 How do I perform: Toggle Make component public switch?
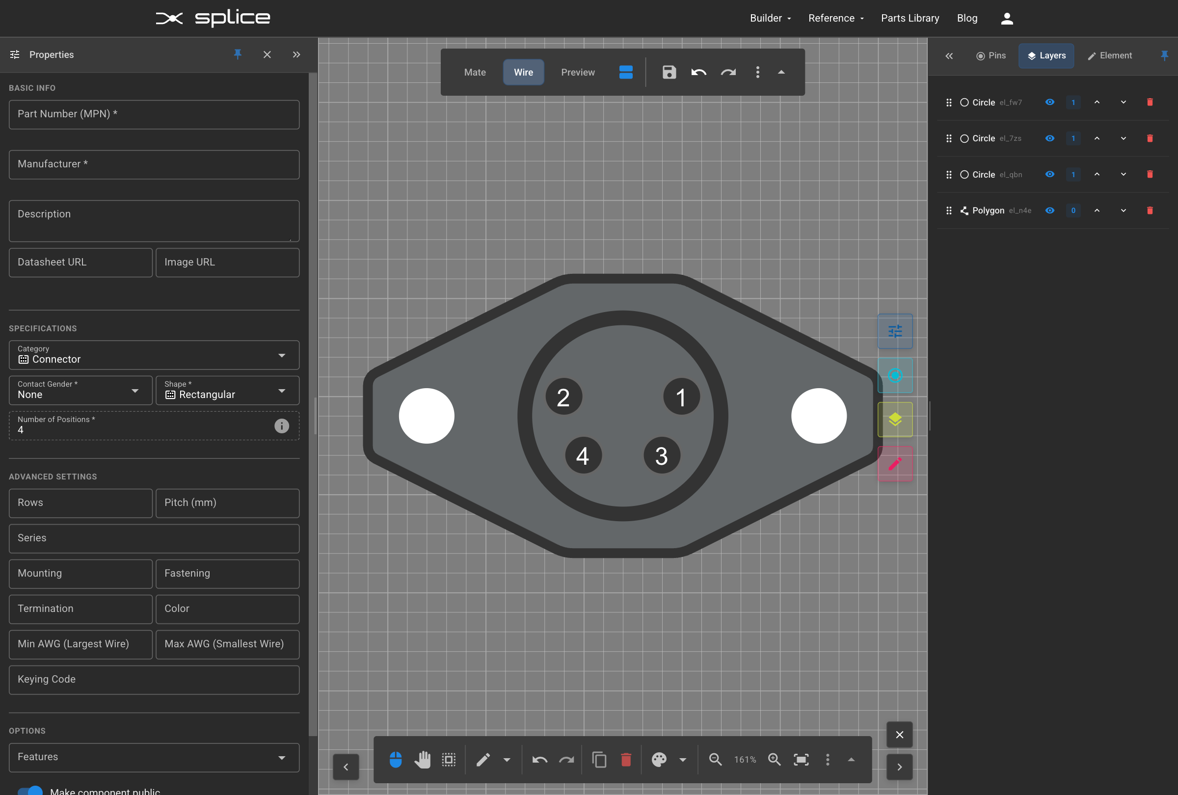[30, 791]
